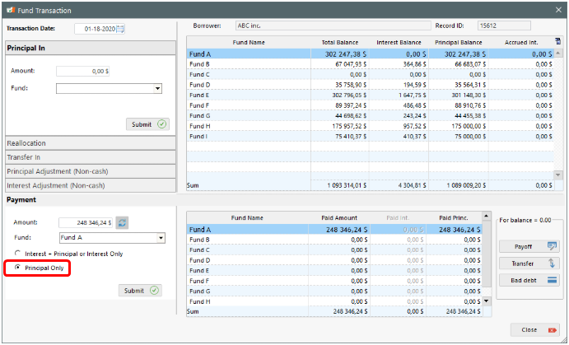Open the Transaction Date calendar picker icon
The width and height of the screenshot is (569, 345).
click(120, 29)
